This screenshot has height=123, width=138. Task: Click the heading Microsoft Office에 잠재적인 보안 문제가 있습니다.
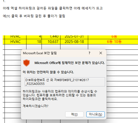click(70, 63)
